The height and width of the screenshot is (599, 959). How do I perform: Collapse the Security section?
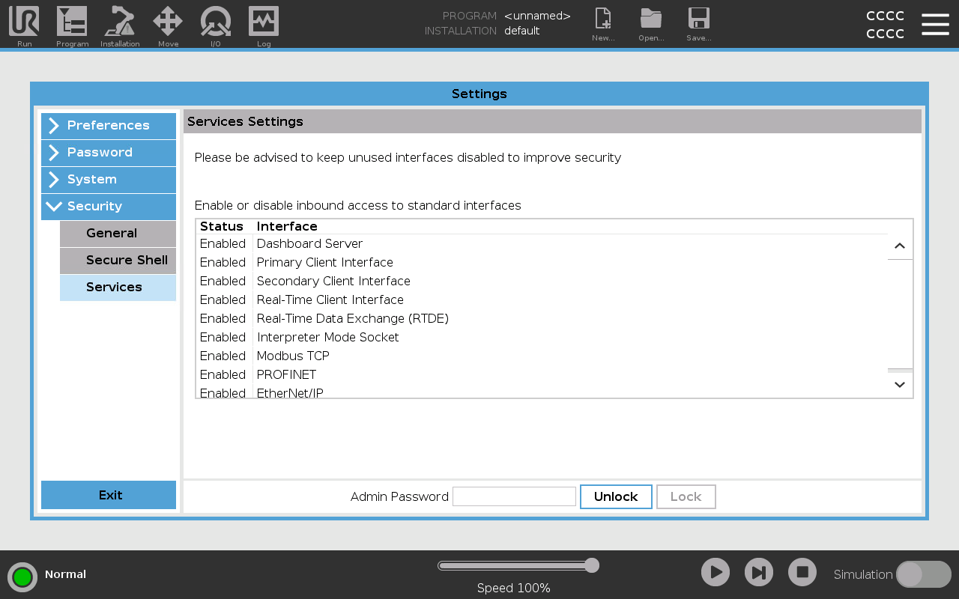click(x=109, y=207)
